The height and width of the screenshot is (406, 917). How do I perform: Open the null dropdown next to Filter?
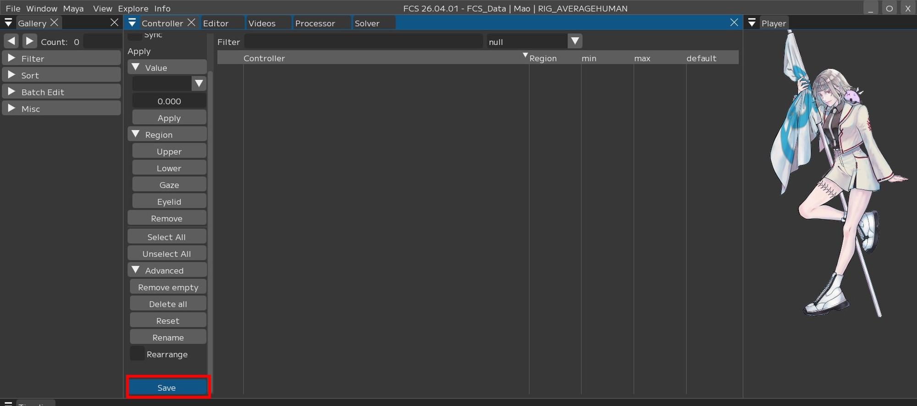click(575, 41)
